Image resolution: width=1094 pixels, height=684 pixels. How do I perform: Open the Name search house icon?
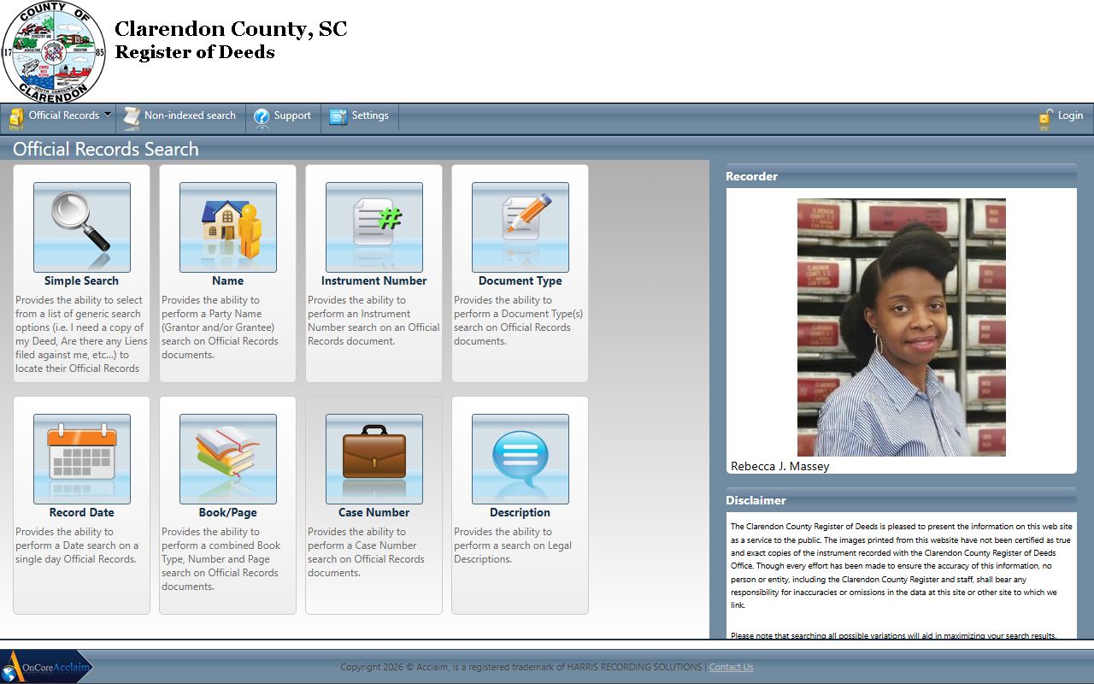point(228,227)
